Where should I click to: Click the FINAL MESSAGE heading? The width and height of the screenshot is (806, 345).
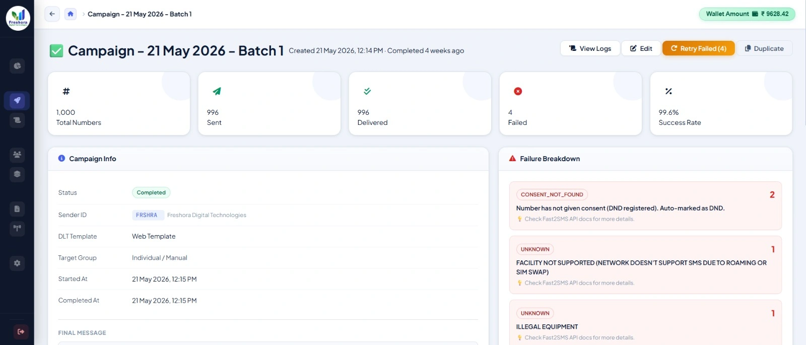point(82,333)
